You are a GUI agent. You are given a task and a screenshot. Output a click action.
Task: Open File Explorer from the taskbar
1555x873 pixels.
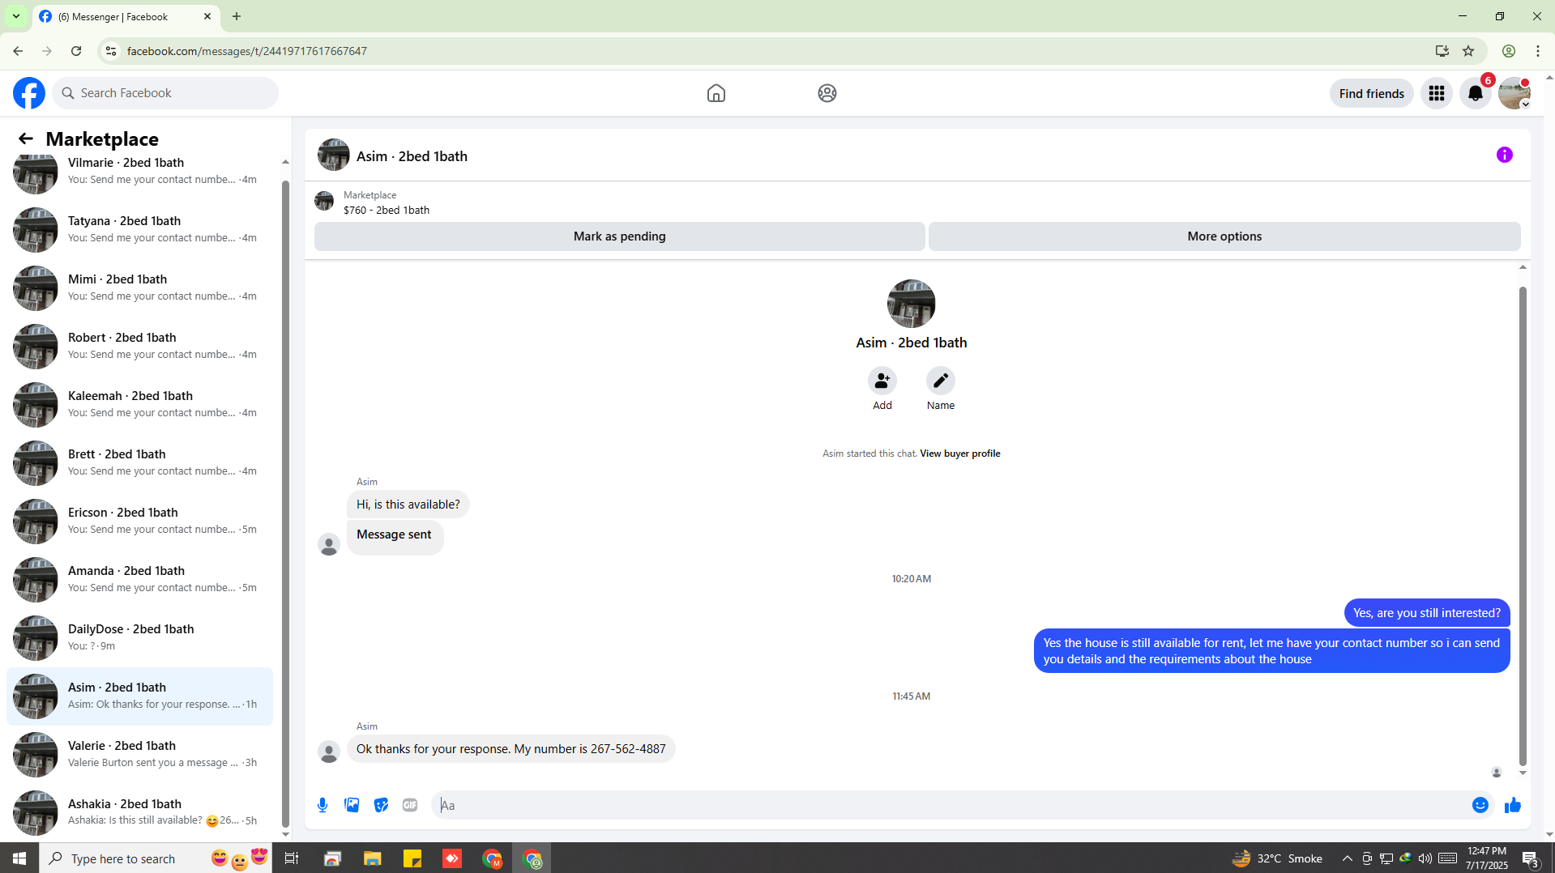click(372, 858)
